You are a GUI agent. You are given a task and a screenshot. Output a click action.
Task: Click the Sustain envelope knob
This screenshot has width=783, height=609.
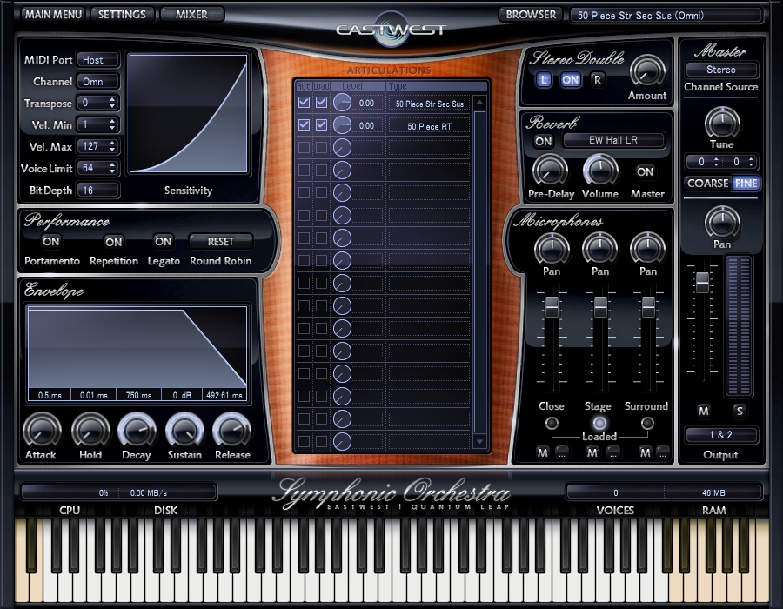184,430
